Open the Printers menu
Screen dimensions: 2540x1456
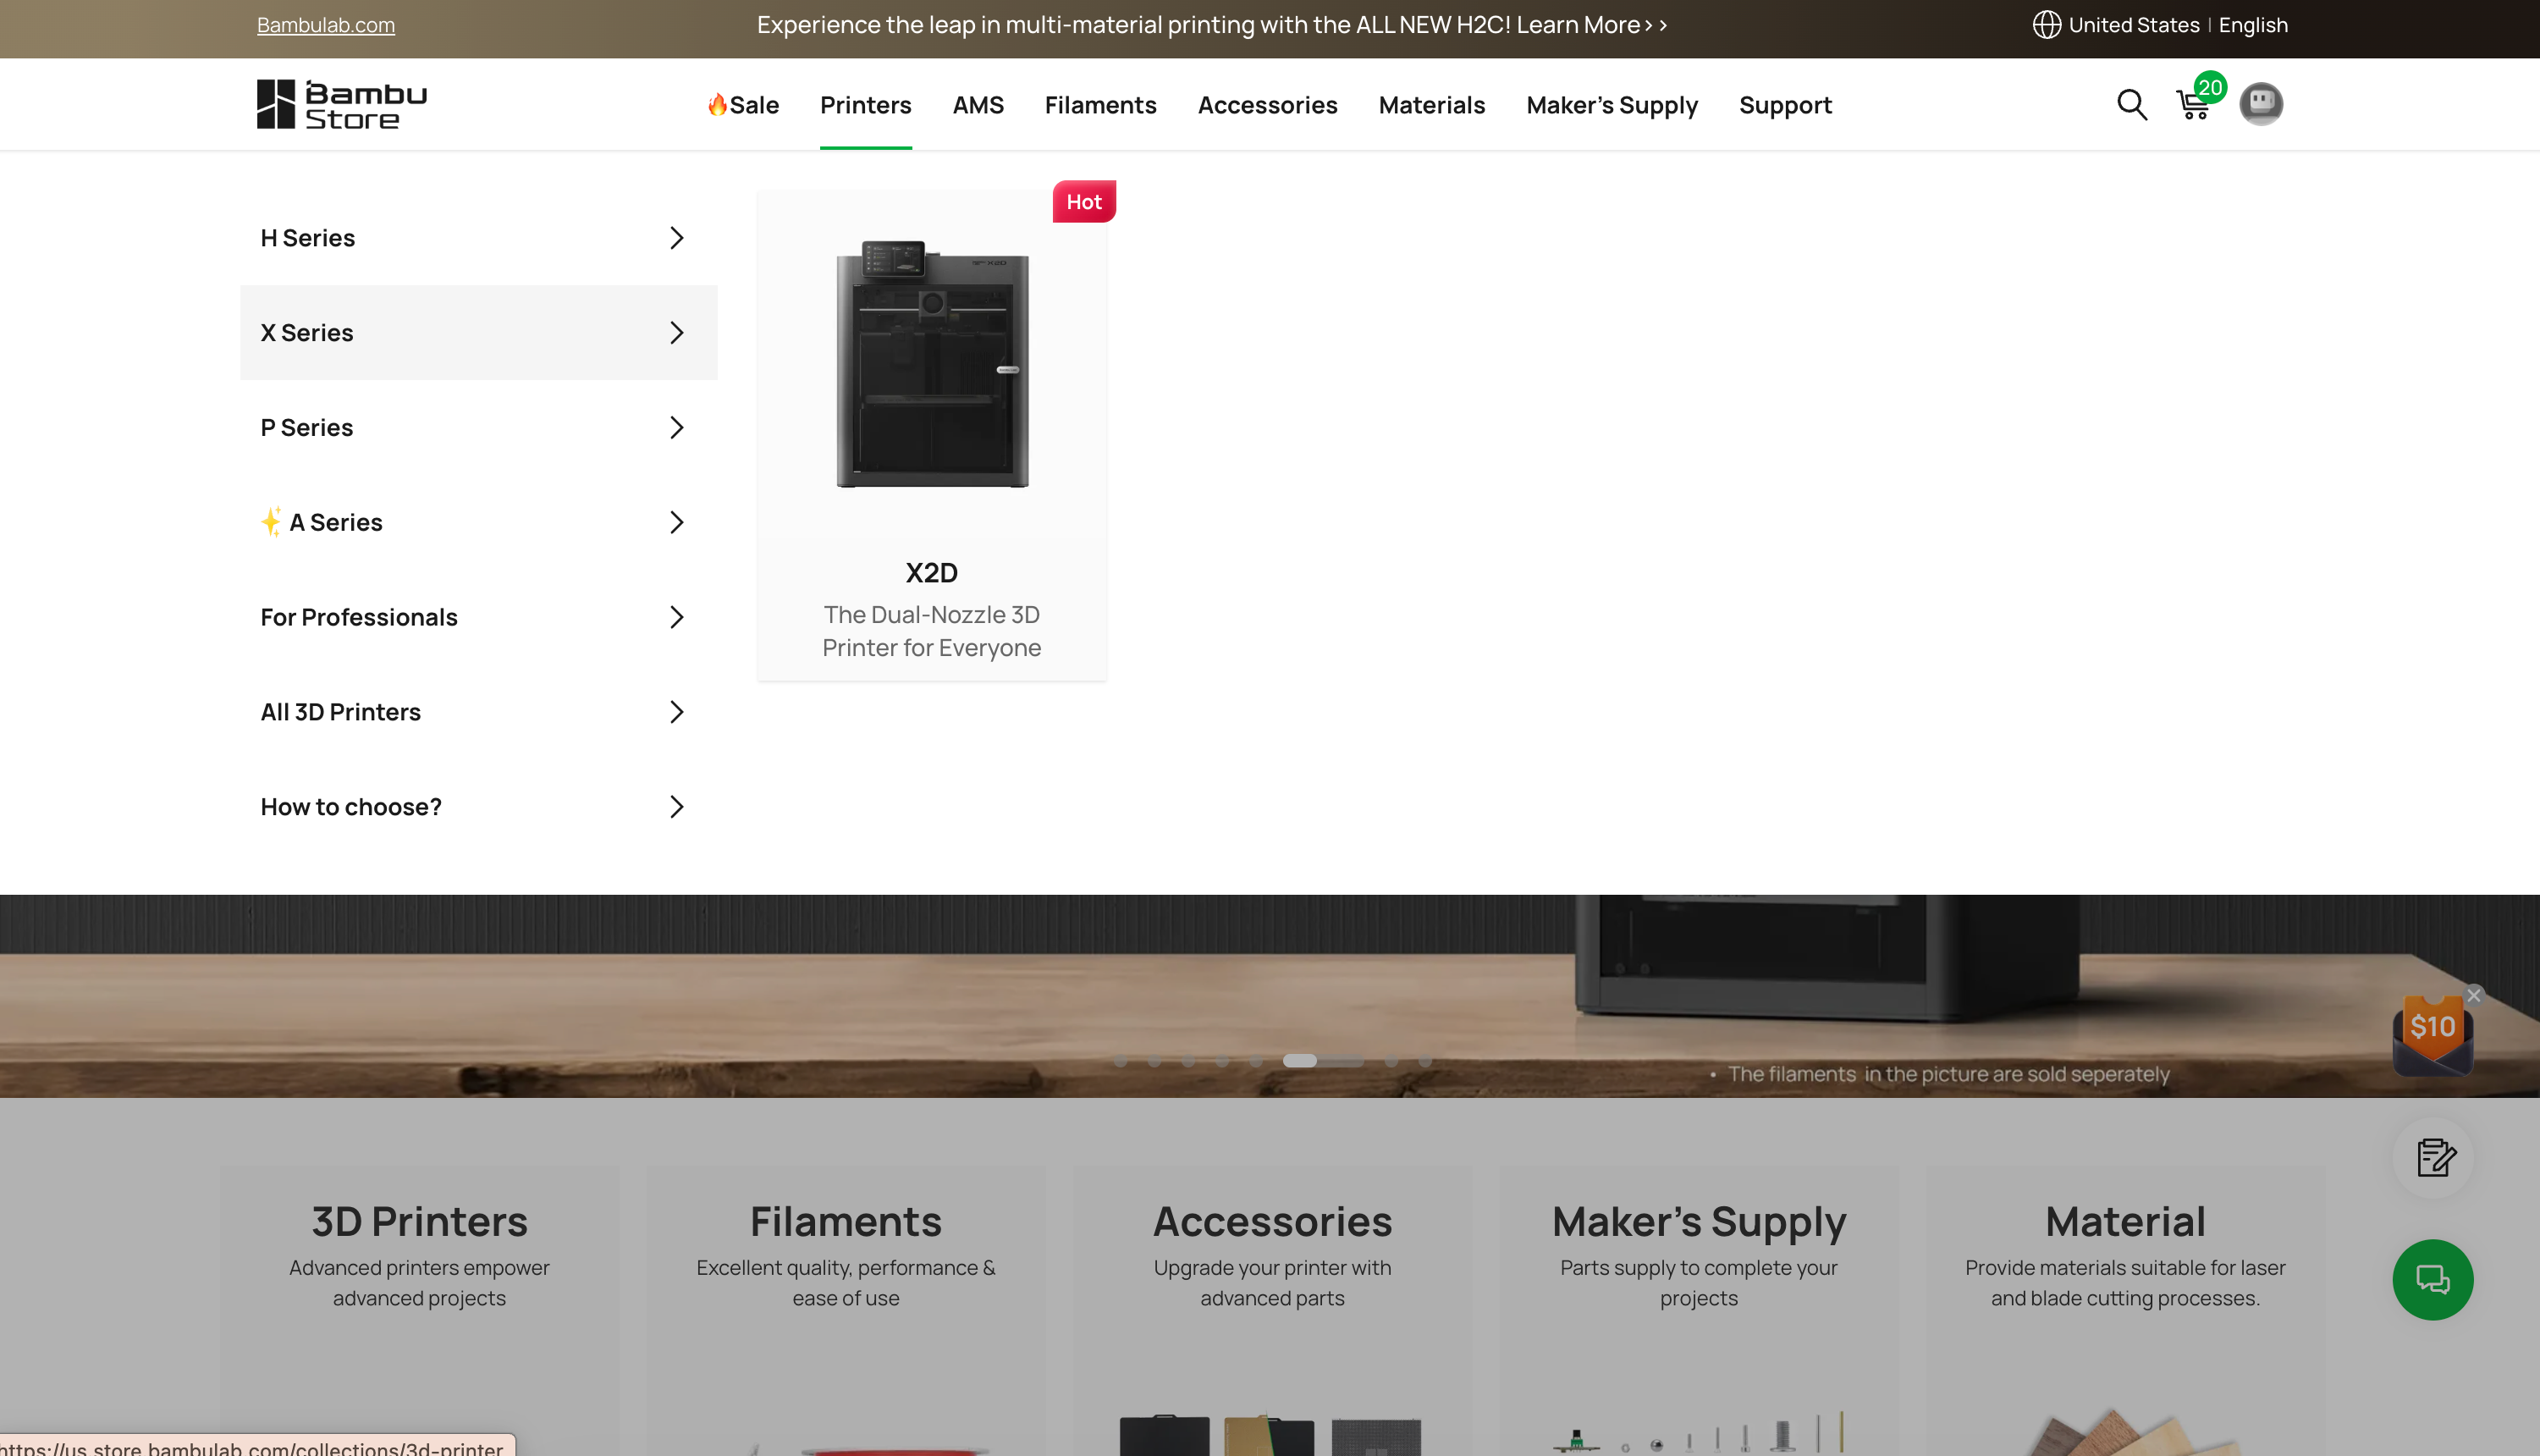point(866,105)
